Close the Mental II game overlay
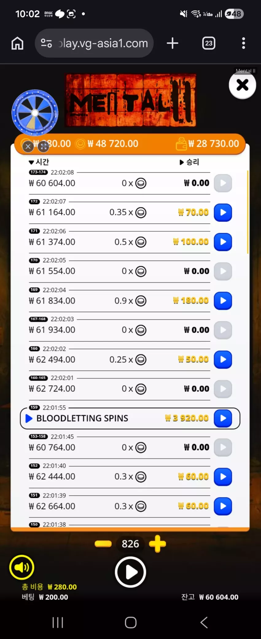 (x=242, y=85)
